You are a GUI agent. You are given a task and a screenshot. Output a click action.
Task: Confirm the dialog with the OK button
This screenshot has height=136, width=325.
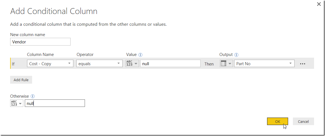tap(277, 121)
